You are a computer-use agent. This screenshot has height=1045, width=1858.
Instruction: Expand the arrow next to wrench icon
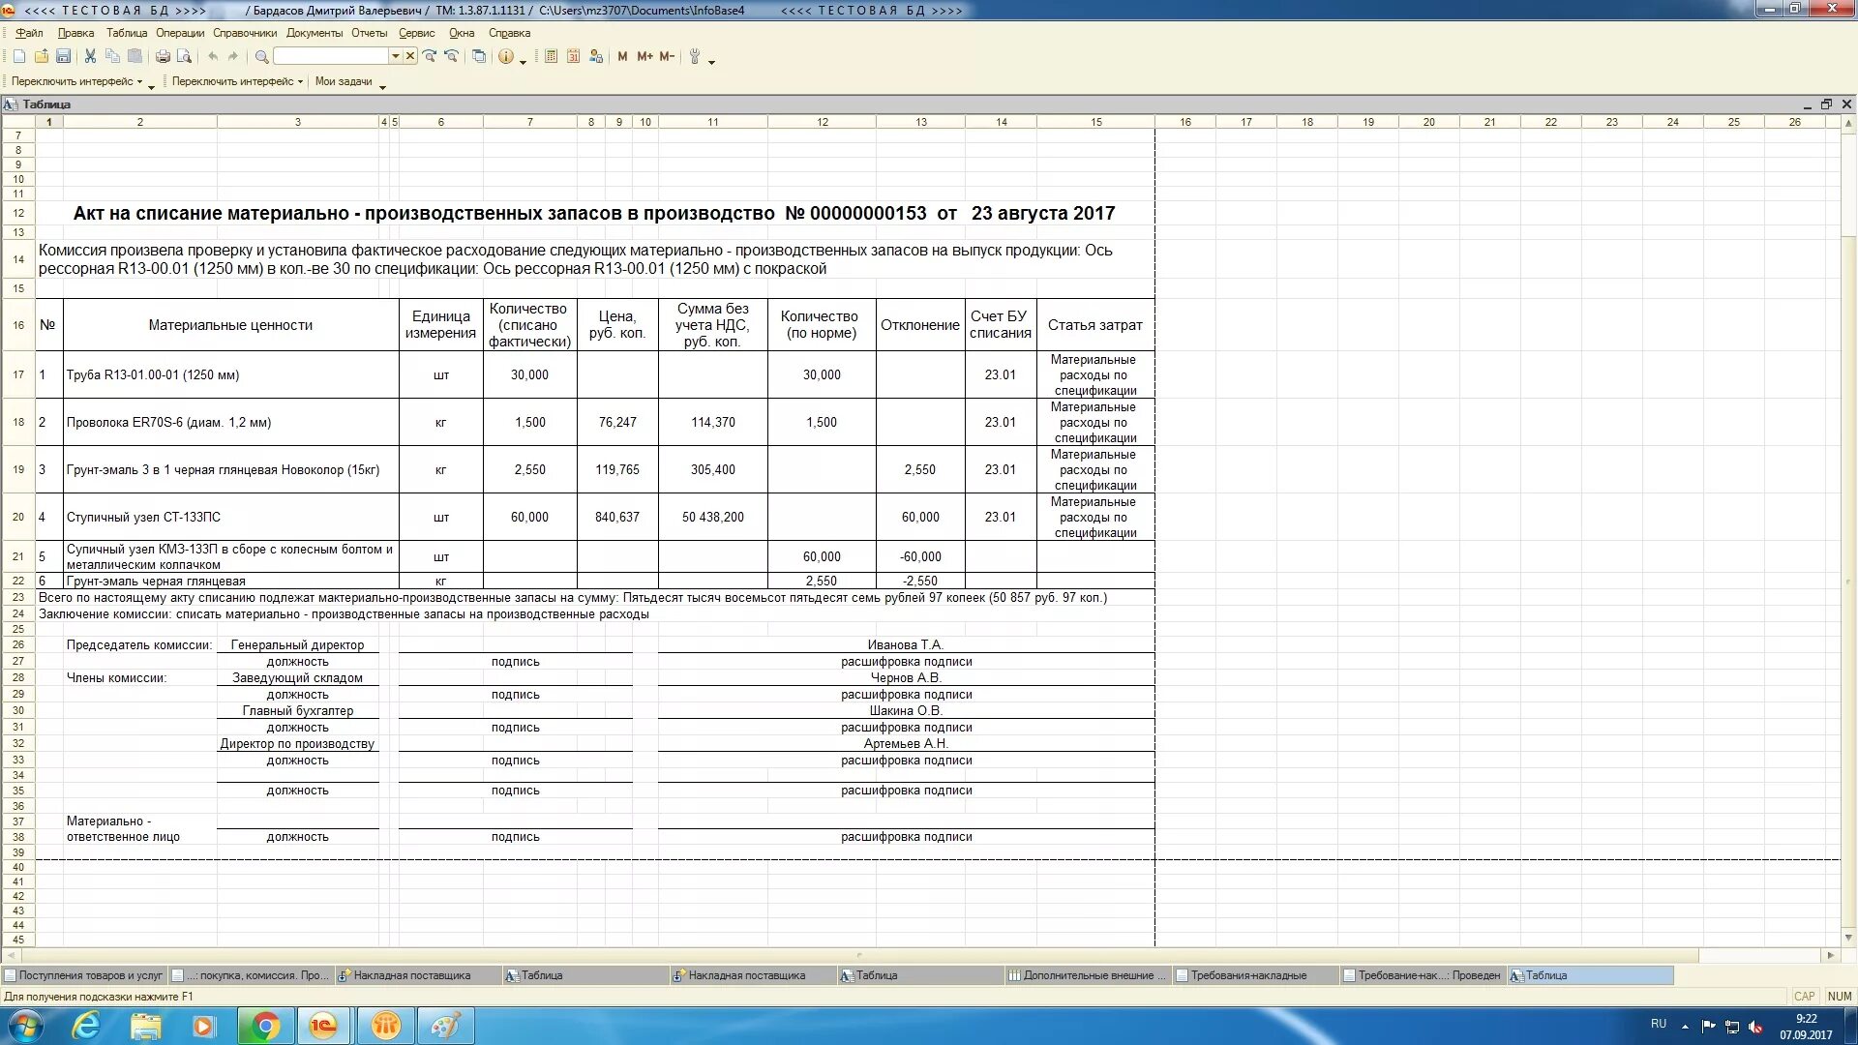712,62
